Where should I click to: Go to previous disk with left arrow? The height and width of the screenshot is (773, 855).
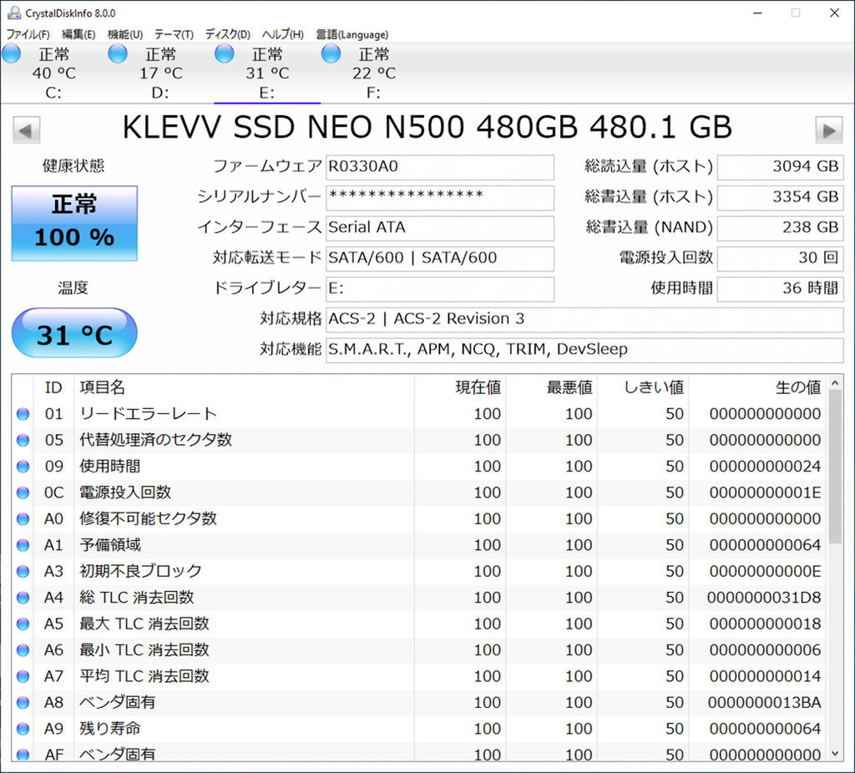pyautogui.click(x=26, y=130)
